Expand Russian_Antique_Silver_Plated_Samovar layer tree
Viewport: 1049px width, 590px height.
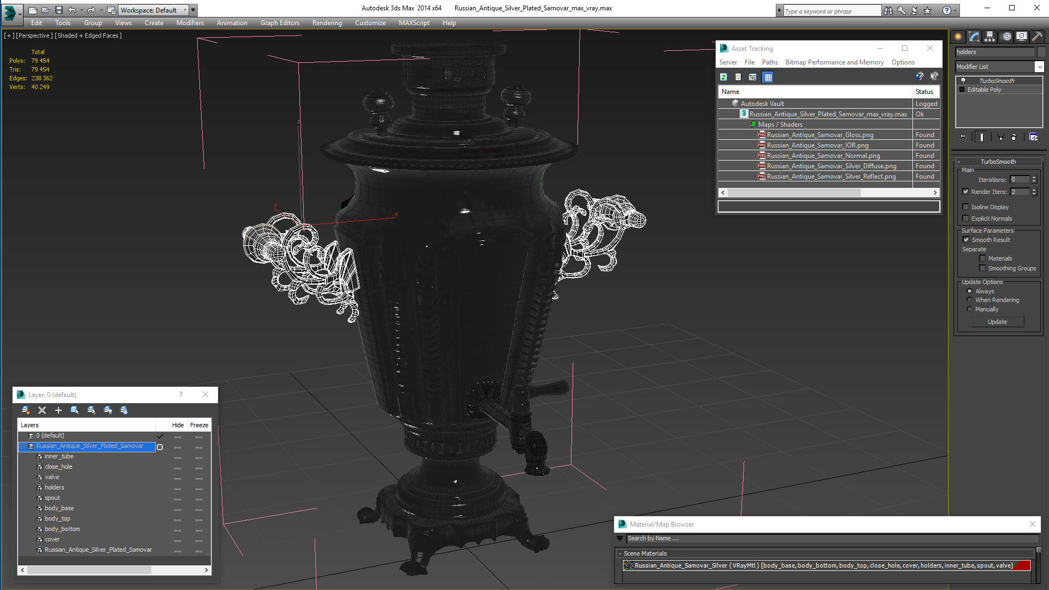pos(21,446)
